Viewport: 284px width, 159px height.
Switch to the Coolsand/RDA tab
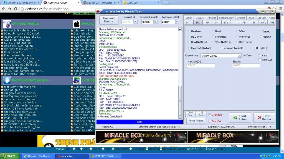pyautogui.click(x=226, y=18)
